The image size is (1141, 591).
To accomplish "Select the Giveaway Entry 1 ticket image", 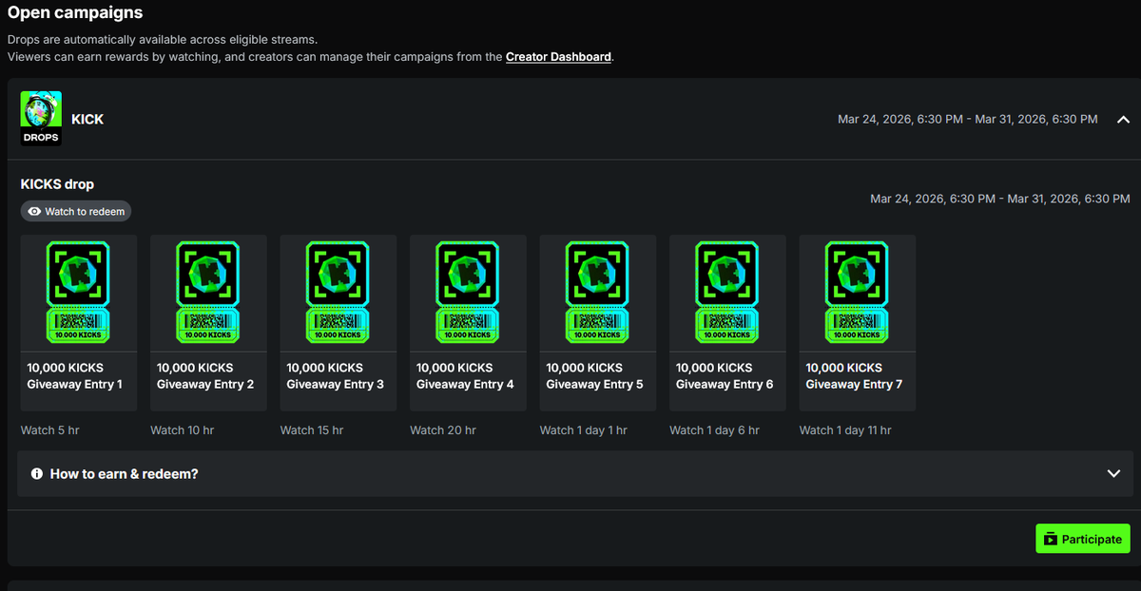I will (x=78, y=292).
